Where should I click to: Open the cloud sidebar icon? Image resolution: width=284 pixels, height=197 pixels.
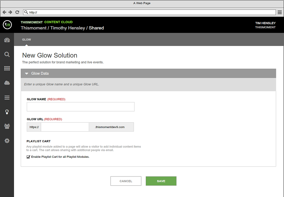(x=7, y=83)
